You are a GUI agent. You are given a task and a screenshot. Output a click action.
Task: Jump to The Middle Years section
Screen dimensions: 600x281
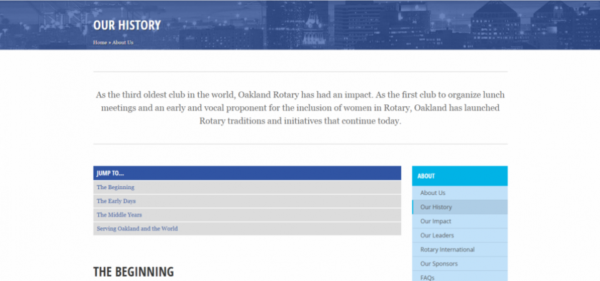[119, 215]
